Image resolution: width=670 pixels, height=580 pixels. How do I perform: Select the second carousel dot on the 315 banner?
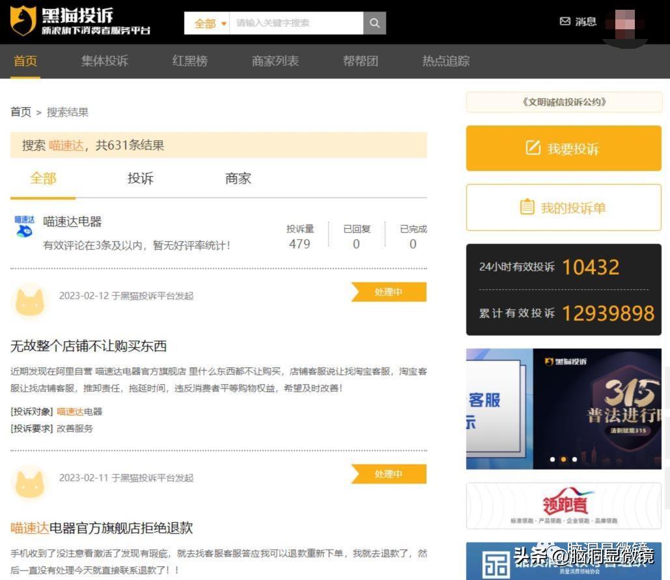tap(564, 459)
